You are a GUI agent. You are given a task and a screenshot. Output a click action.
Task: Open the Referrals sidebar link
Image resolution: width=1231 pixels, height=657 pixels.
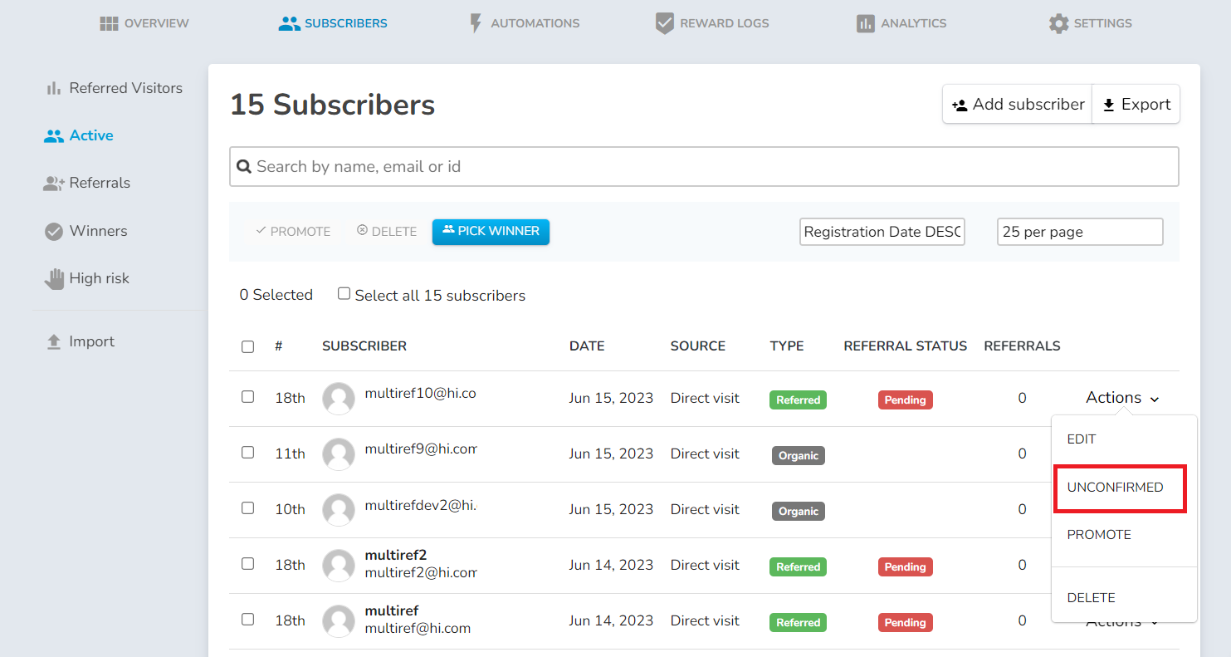coord(87,184)
